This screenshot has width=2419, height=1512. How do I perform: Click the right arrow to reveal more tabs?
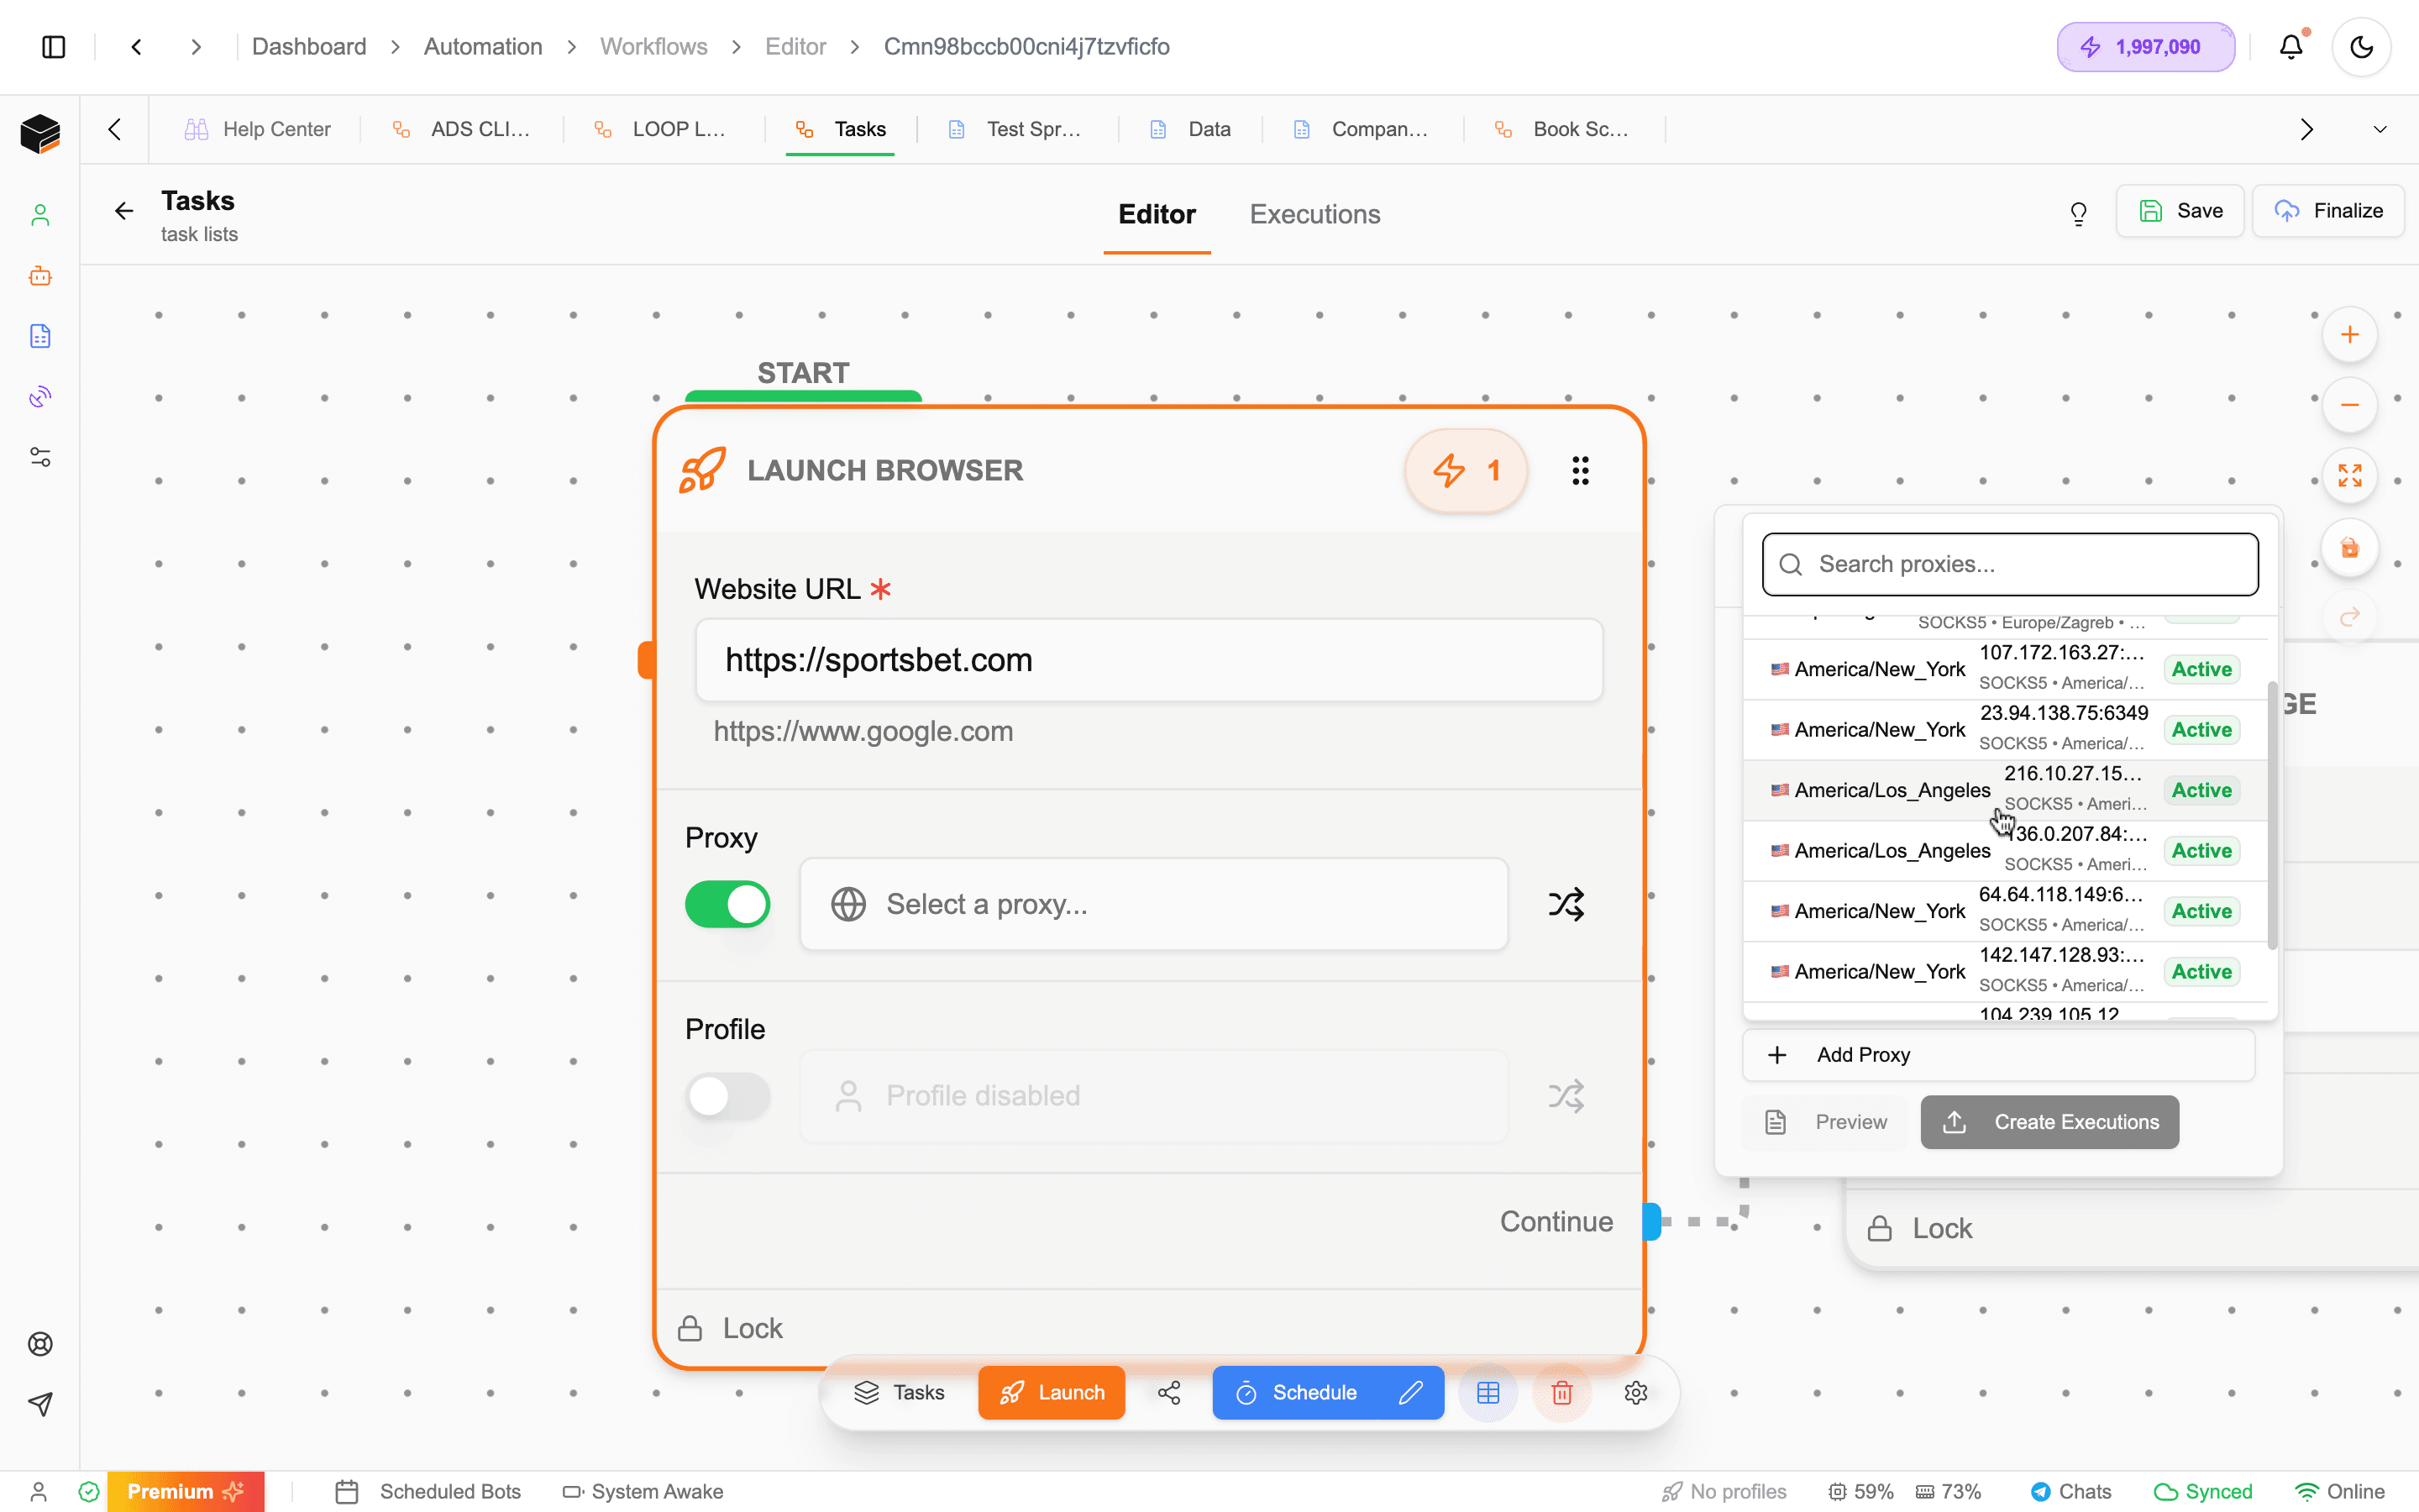pos(2307,128)
